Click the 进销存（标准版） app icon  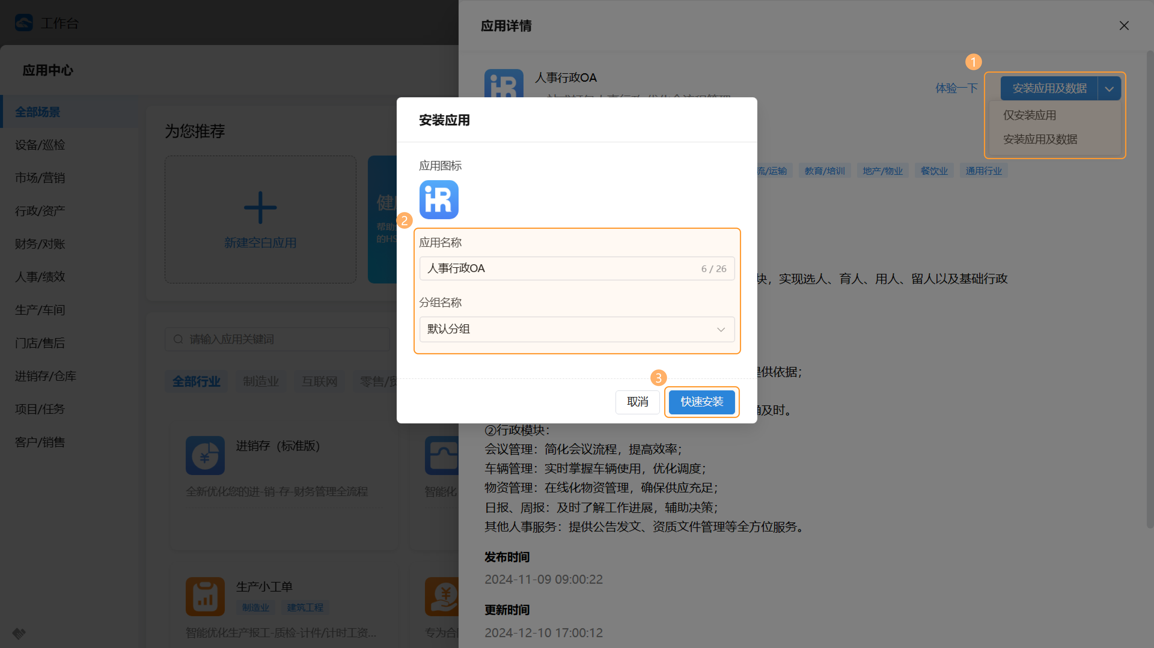click(205, 455)
